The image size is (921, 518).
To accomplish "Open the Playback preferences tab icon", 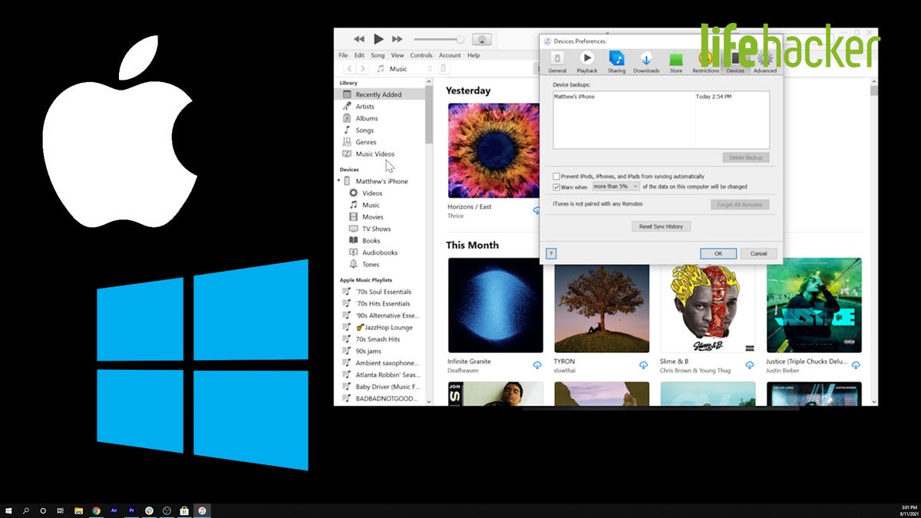I will pyautogui.click(x=587, y=58).
